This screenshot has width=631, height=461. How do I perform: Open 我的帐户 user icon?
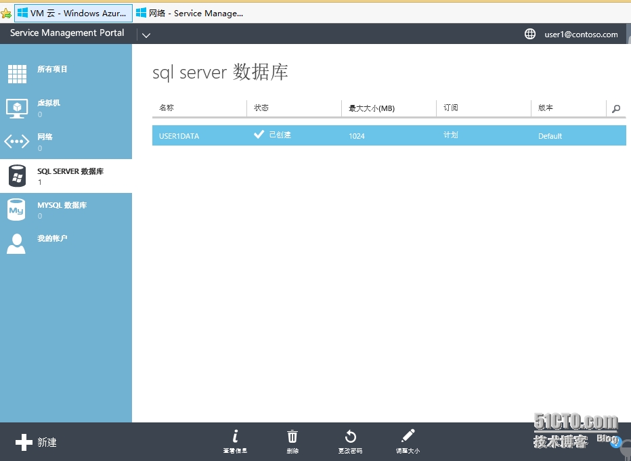pos(16,244)
